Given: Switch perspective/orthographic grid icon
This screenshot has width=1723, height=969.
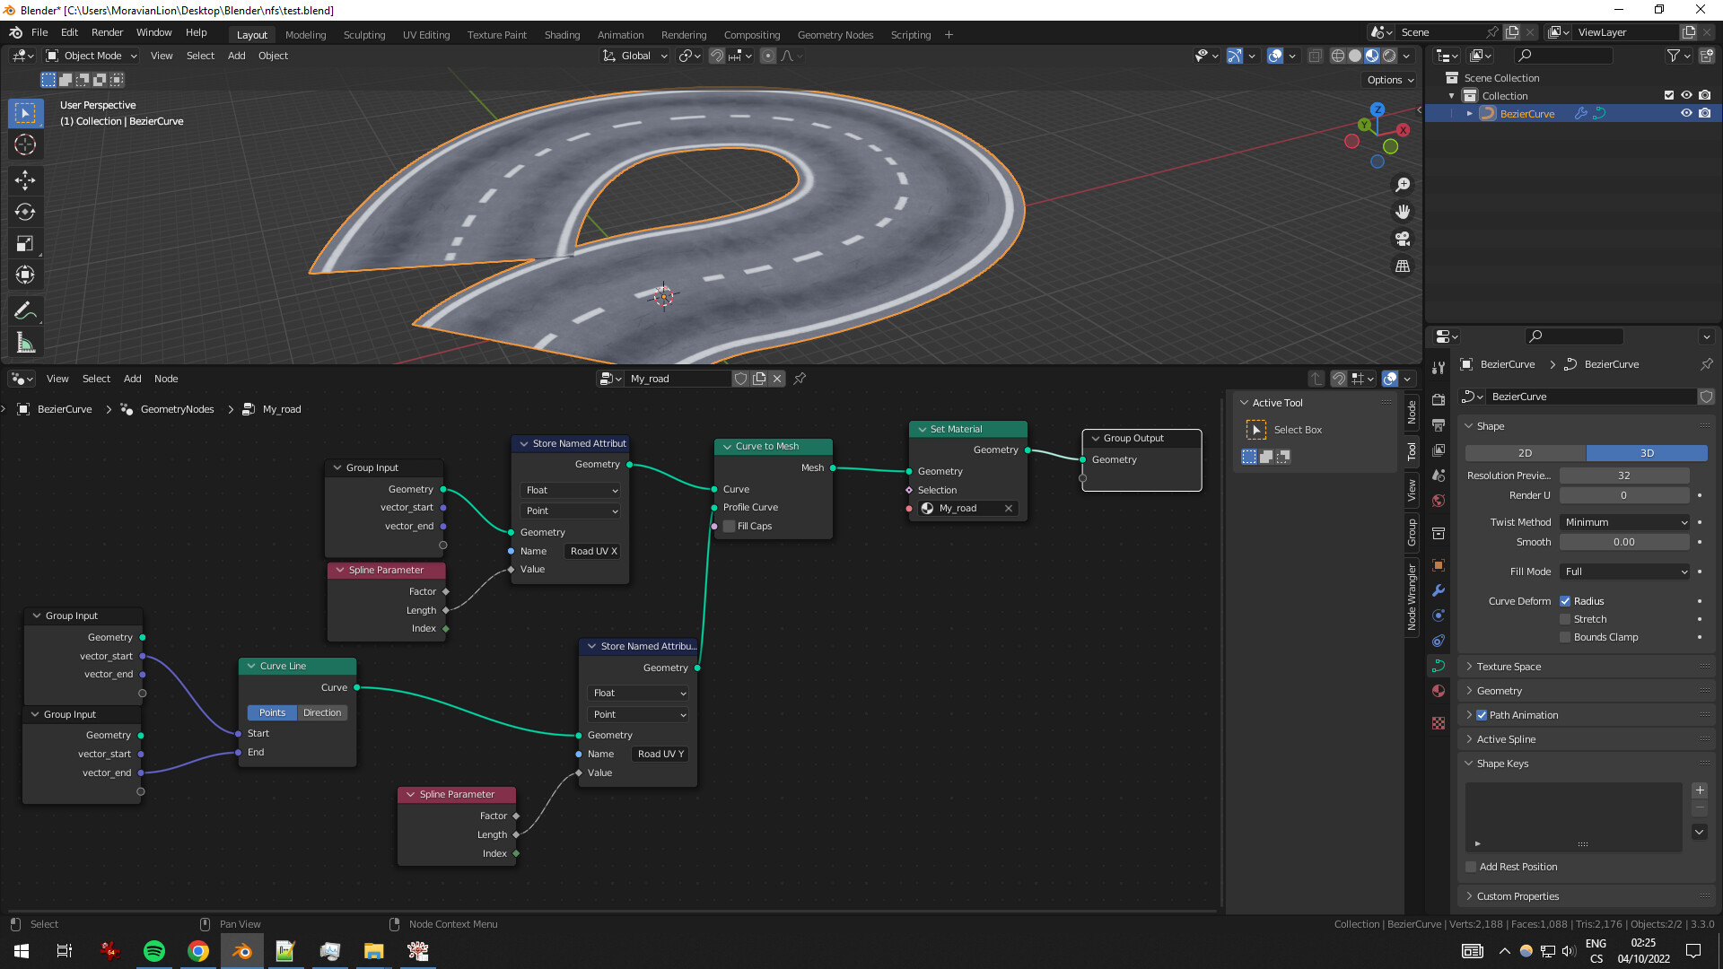Looking at the screenshot, I should pyautogui.click(x=1403, y=266).
